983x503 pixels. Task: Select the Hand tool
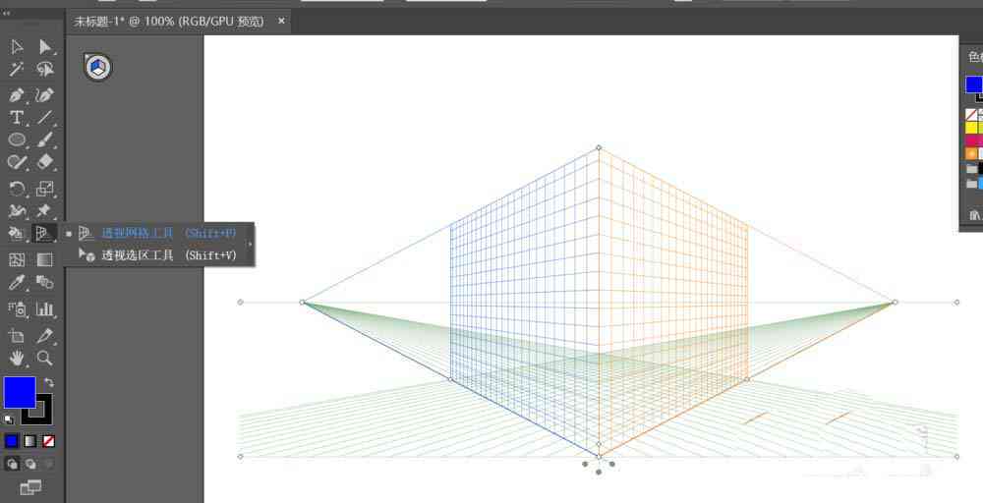[17, 359]
